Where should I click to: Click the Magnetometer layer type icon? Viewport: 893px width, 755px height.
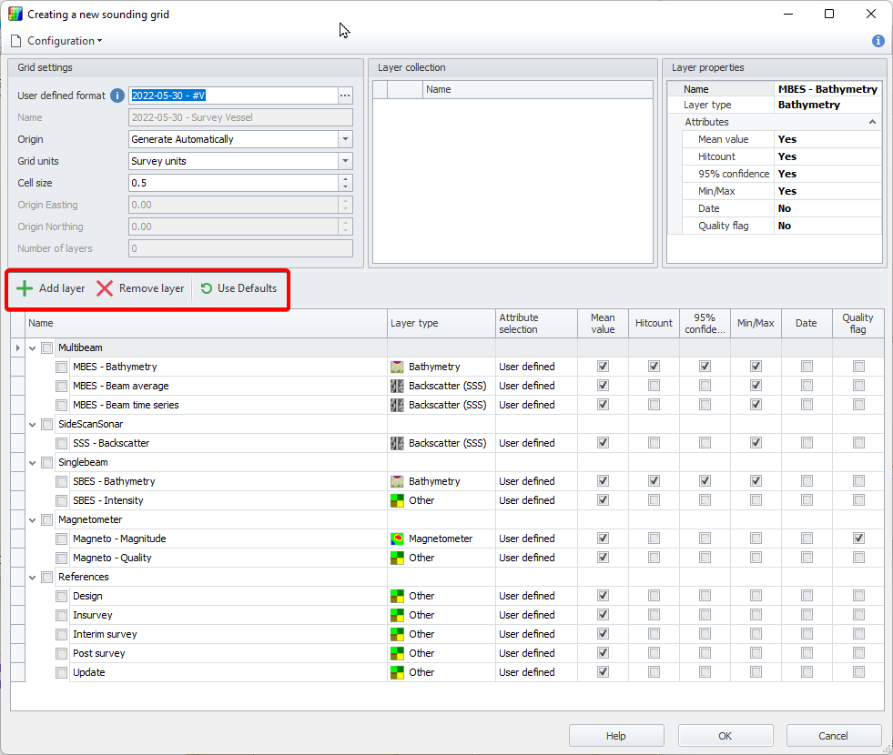[x=397, y=539]
